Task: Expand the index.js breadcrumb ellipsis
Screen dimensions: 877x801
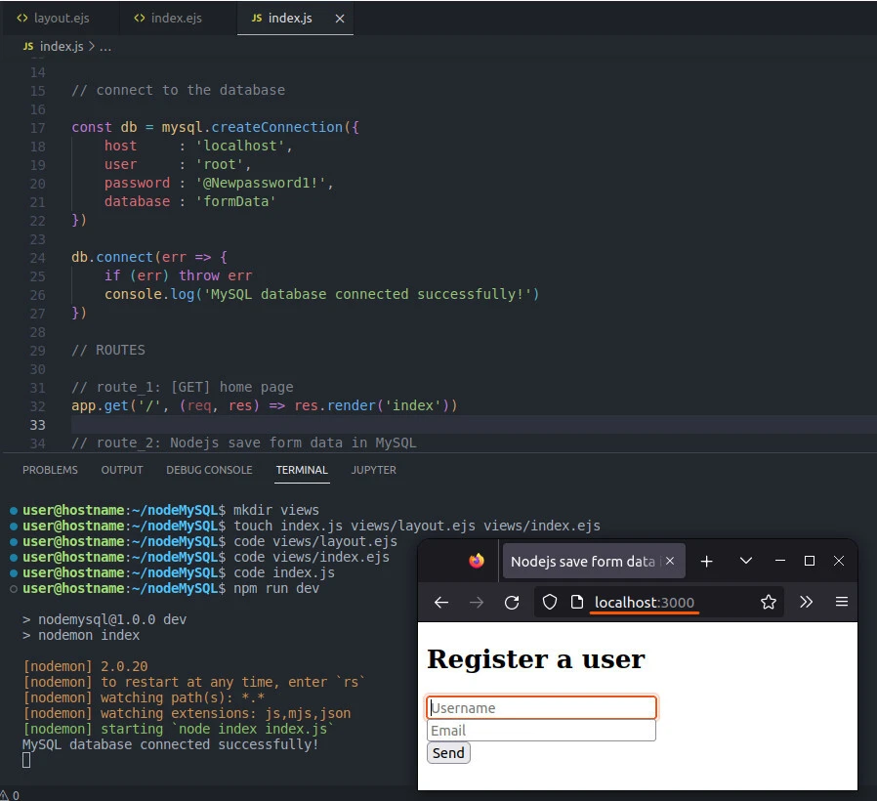Action: pos(105,46)
